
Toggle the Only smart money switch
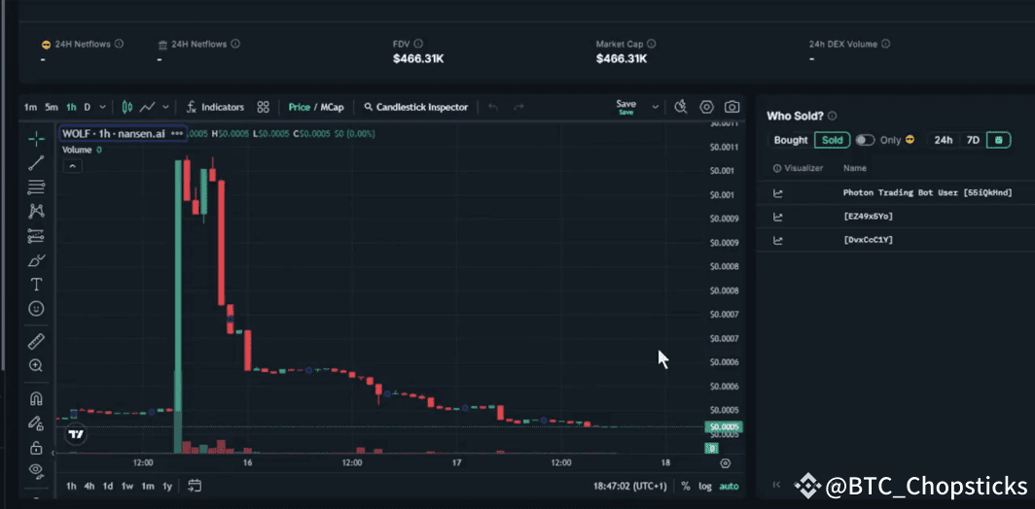866,140
